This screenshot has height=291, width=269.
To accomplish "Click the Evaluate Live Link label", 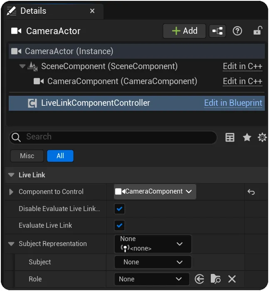I will point(45,226).
